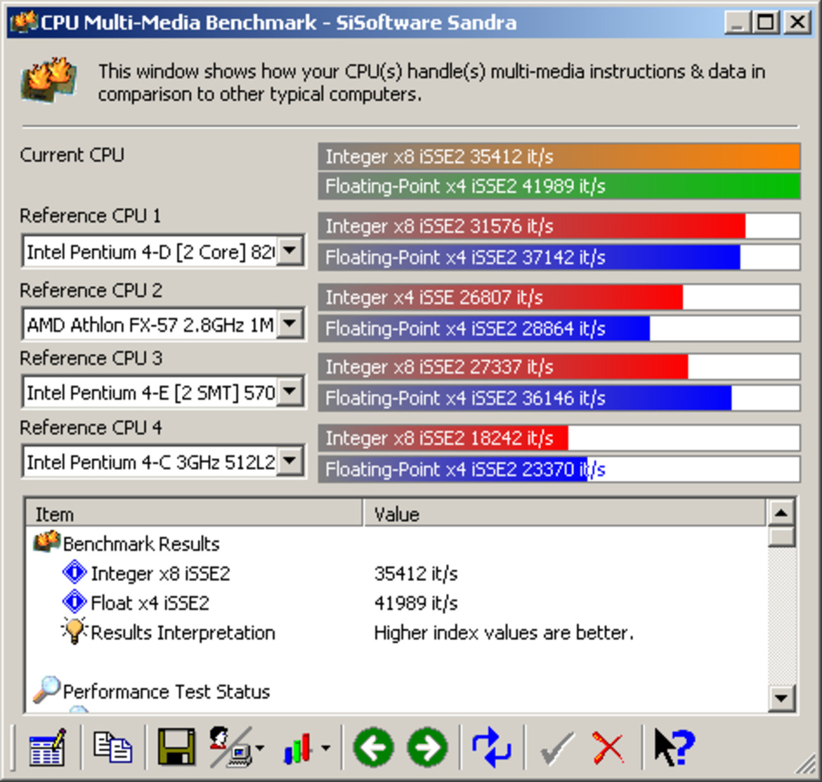This screenshot has height=782, width=822.
Task: Click the results list scroll down arrow
Action: [781, 698]
